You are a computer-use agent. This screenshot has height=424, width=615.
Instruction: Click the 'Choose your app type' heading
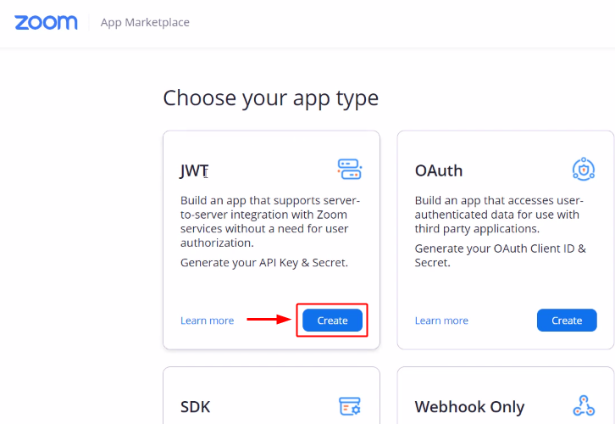pyautogui.click(x=270, y=98)
